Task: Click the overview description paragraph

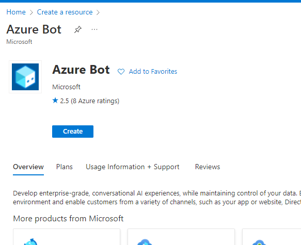Action: tap(157, 198)
